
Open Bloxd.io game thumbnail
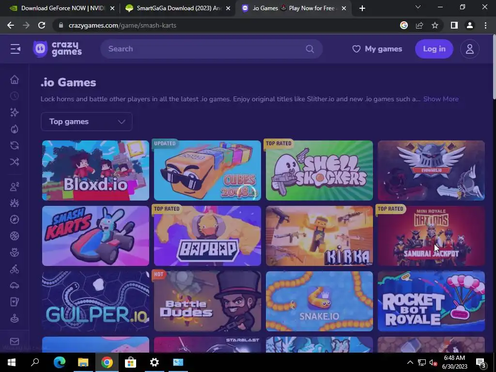coord(95,170)
